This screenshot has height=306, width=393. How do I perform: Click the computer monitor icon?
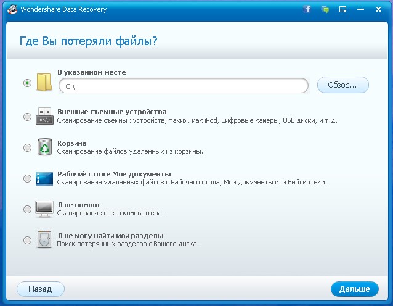click(44, 209)
